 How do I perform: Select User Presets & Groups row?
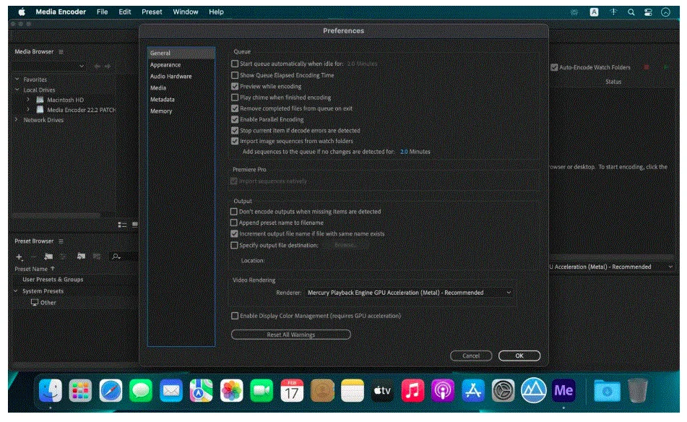pyautogui.click(x=53, y=280)
